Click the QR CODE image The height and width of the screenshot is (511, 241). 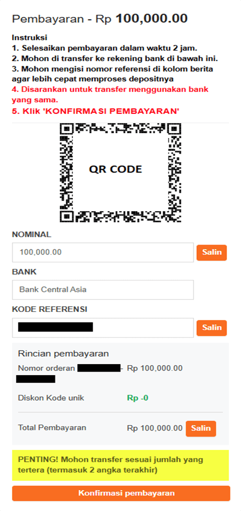click(x=121, y=173)
